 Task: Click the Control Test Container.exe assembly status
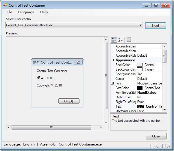(x=80, y=144)
